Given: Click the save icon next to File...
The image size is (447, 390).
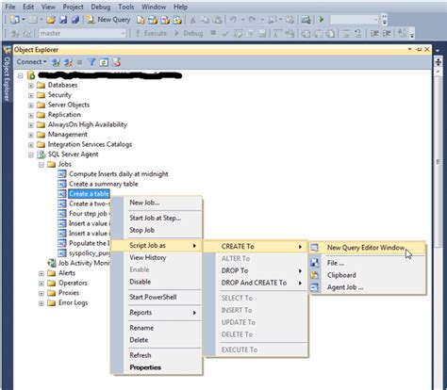Looking at the screenshot, I should point(315,263).
